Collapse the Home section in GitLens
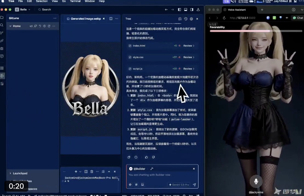304x196 pixels. (x=10, y=26)
